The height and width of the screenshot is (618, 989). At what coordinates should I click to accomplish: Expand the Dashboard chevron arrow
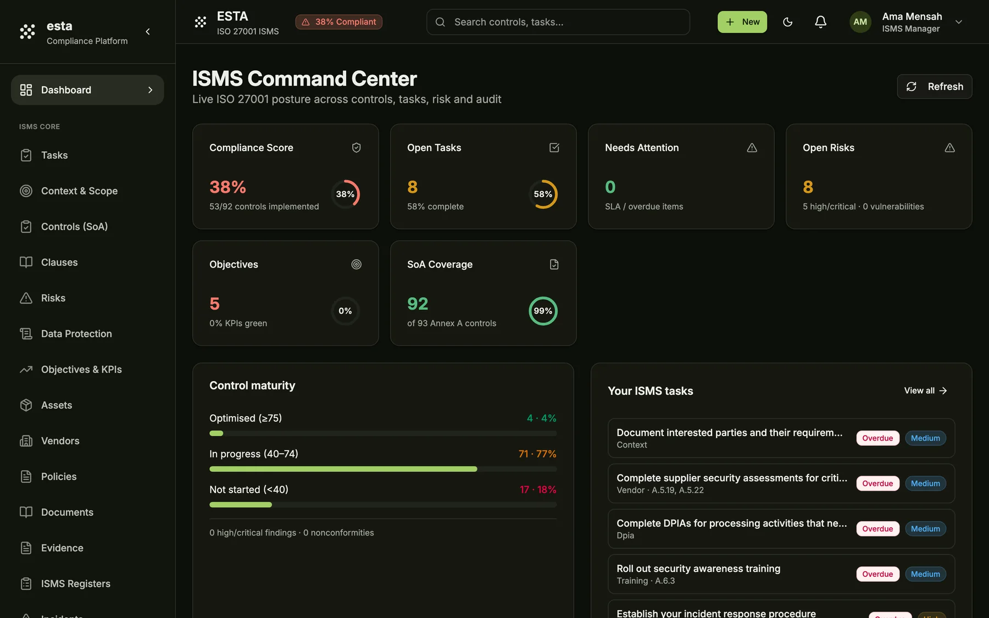point(150,90)
